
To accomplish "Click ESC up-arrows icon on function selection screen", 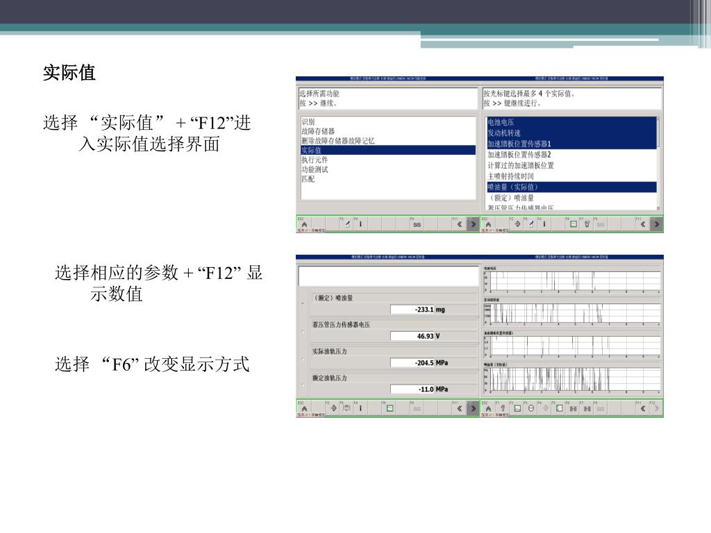I will (304, 224).
